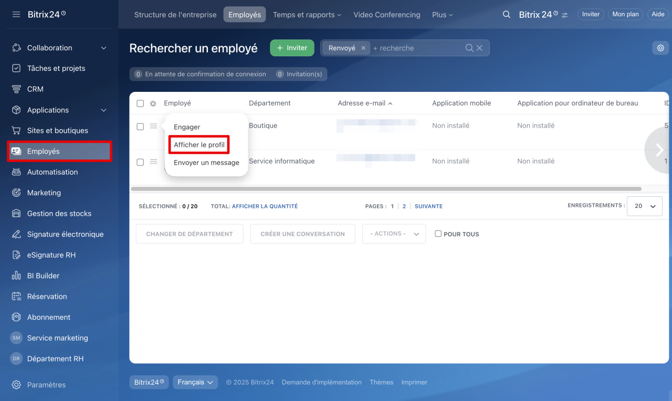Viewport: 672px width, 401px height.
Task: Choose Envoyer un message menu entry
Action: pyautogui.click(x=206, y=163)
